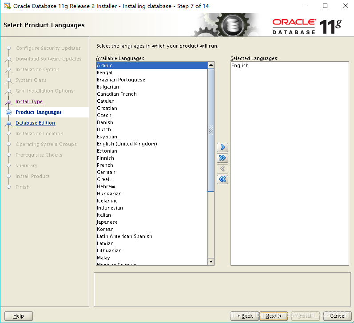Select French in Available Languages
This screenshot has height=323, width=354.
pos(152,165)
